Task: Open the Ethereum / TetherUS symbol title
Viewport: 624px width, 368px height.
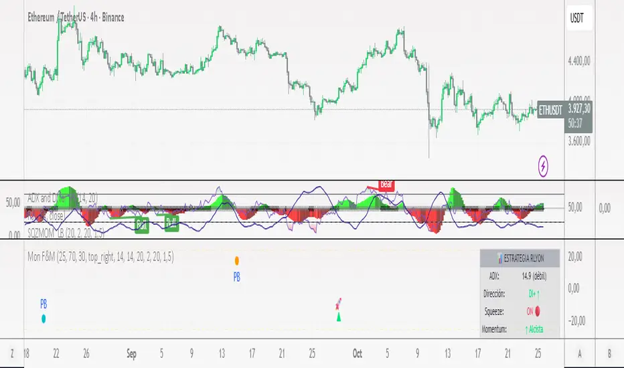Action: pyautogui.click(x=76, y=17)
